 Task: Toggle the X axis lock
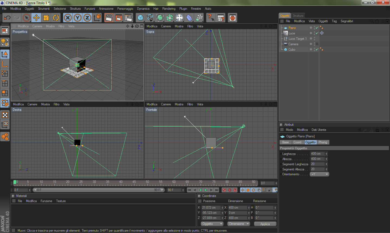coord(68,18)
